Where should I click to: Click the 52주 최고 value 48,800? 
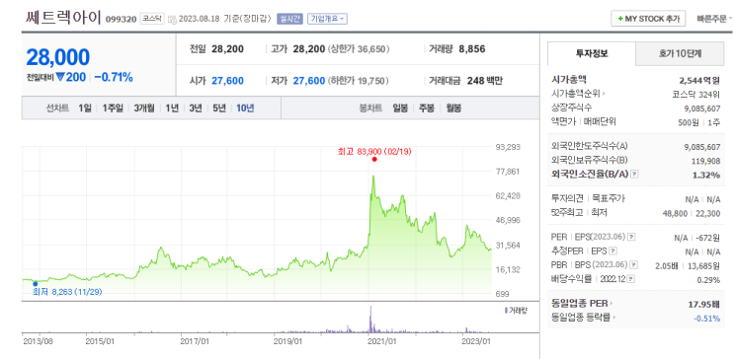(675, 213)
